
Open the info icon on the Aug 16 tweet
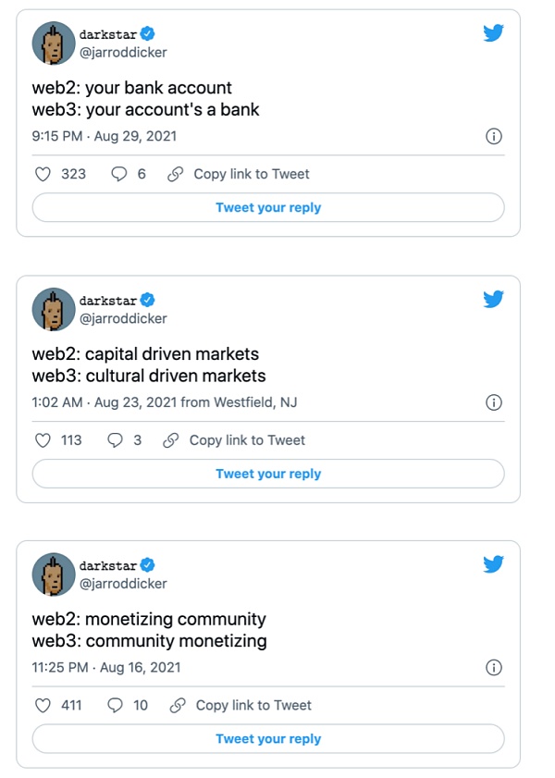[494, 667]
